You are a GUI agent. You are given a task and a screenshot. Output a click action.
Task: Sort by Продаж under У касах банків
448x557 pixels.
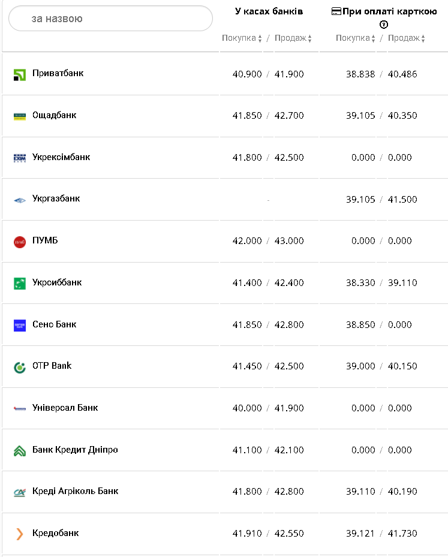pos(293,38)
